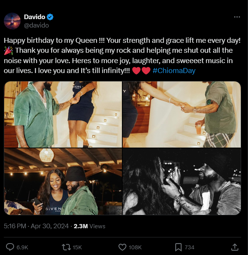Screen dimensions: 248x255
Task: Click the Davido display name
Action: click(34, 17)
